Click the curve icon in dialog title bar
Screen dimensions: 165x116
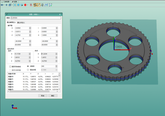point(7,14)
